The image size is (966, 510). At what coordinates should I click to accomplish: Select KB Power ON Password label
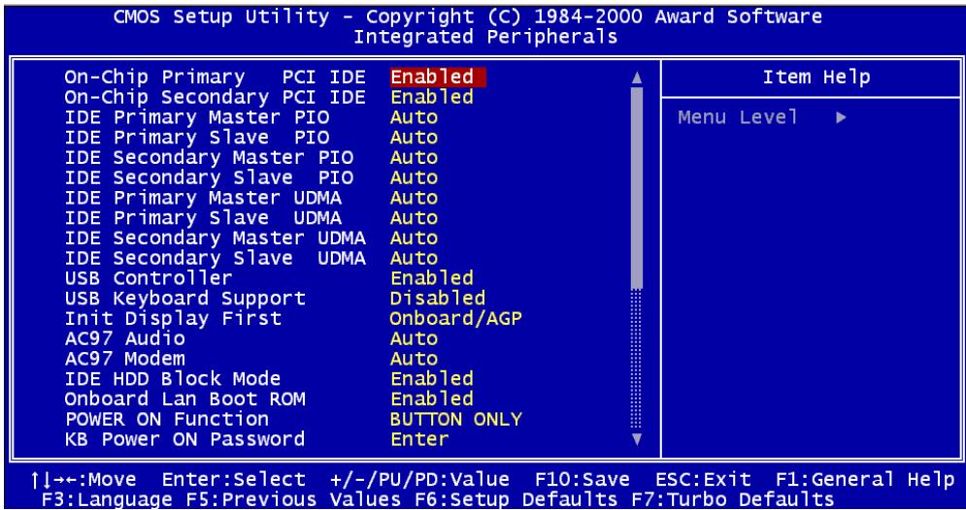pyautogui.click(x=184, y=438)
